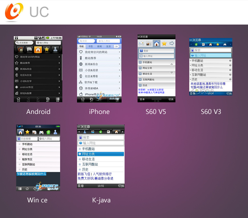Viewport: 248px width, 218px height.
Task: Click 切换 softkey in K-java screen
Action: click(x=121, y=186)
